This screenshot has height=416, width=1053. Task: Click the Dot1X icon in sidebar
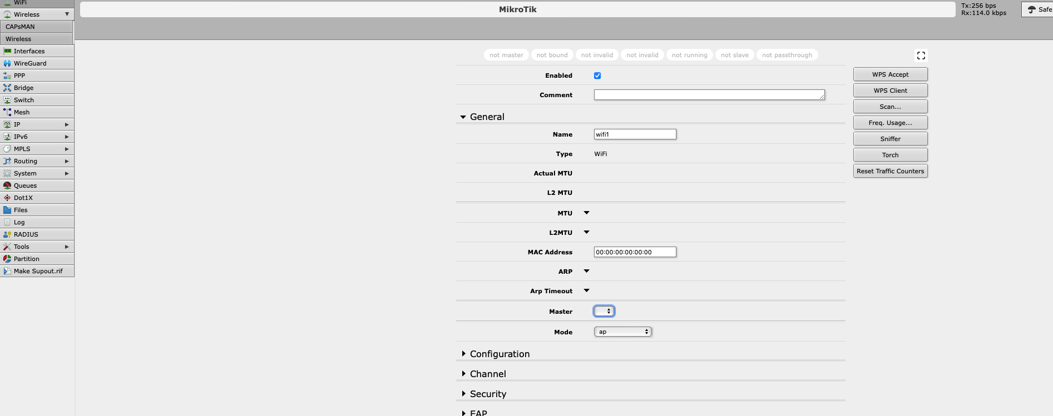tap(7, 198)
